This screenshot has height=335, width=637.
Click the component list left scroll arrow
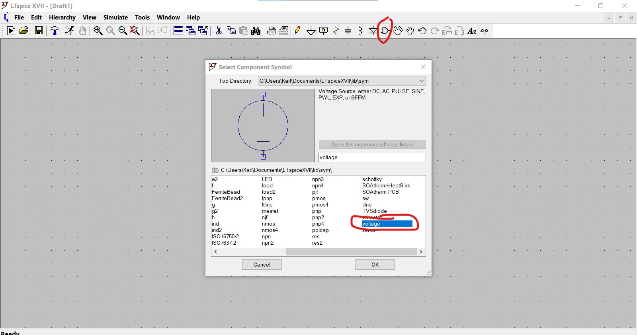tap(216, 252)
